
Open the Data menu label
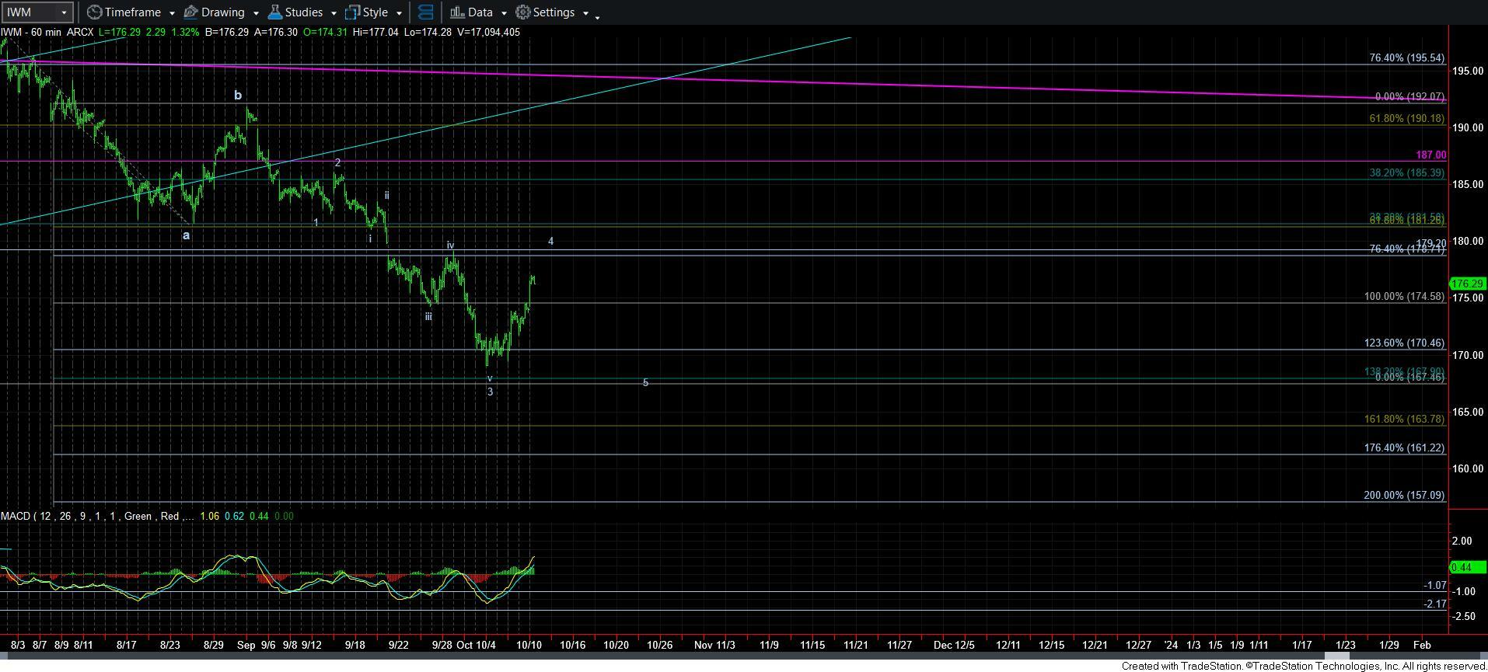pos(480,12)
